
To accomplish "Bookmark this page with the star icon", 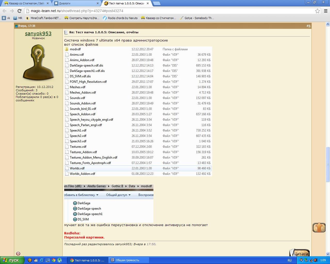I will (x=318, y=11).
